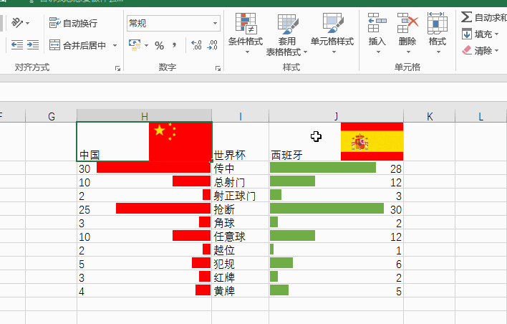Viewport: 507px width, 324px height.
Task: Click Spain's 28 value in 传中 row
Action: 396,168
